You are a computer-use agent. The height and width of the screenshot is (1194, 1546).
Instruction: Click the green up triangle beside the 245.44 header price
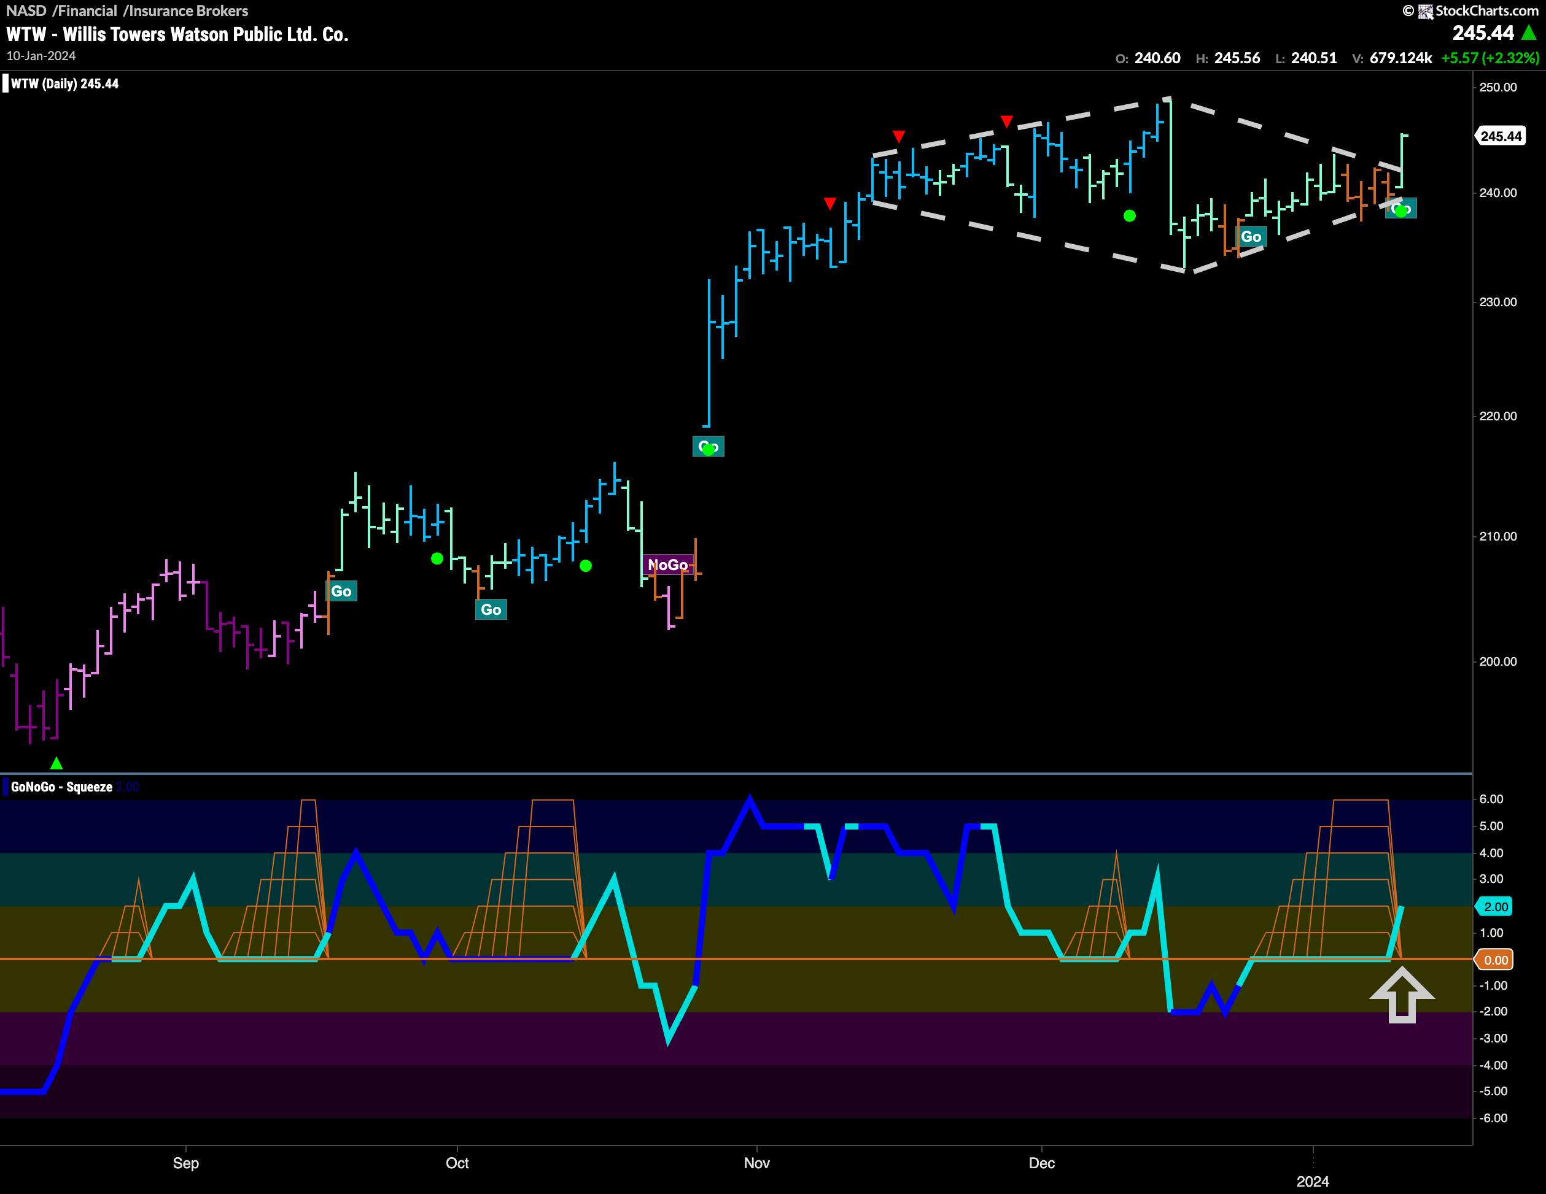pos(1529,33)
